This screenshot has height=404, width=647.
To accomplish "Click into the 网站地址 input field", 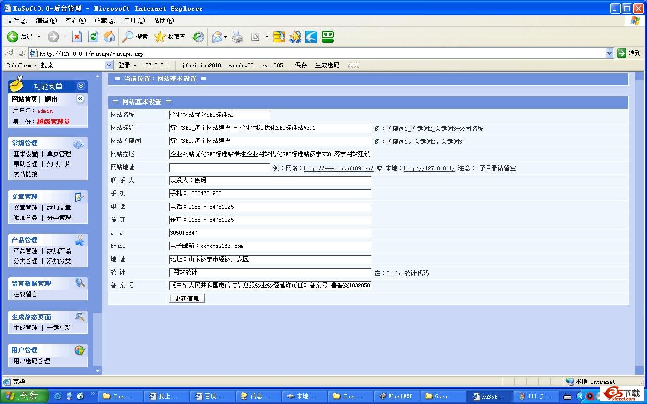I will tap(220, 168).
